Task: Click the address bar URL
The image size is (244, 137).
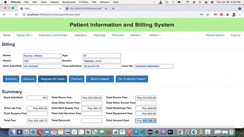Action: [53, 14]
